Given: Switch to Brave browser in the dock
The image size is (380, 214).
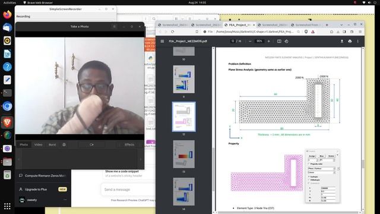Looking at the screenshot, I should coord(7,122).
